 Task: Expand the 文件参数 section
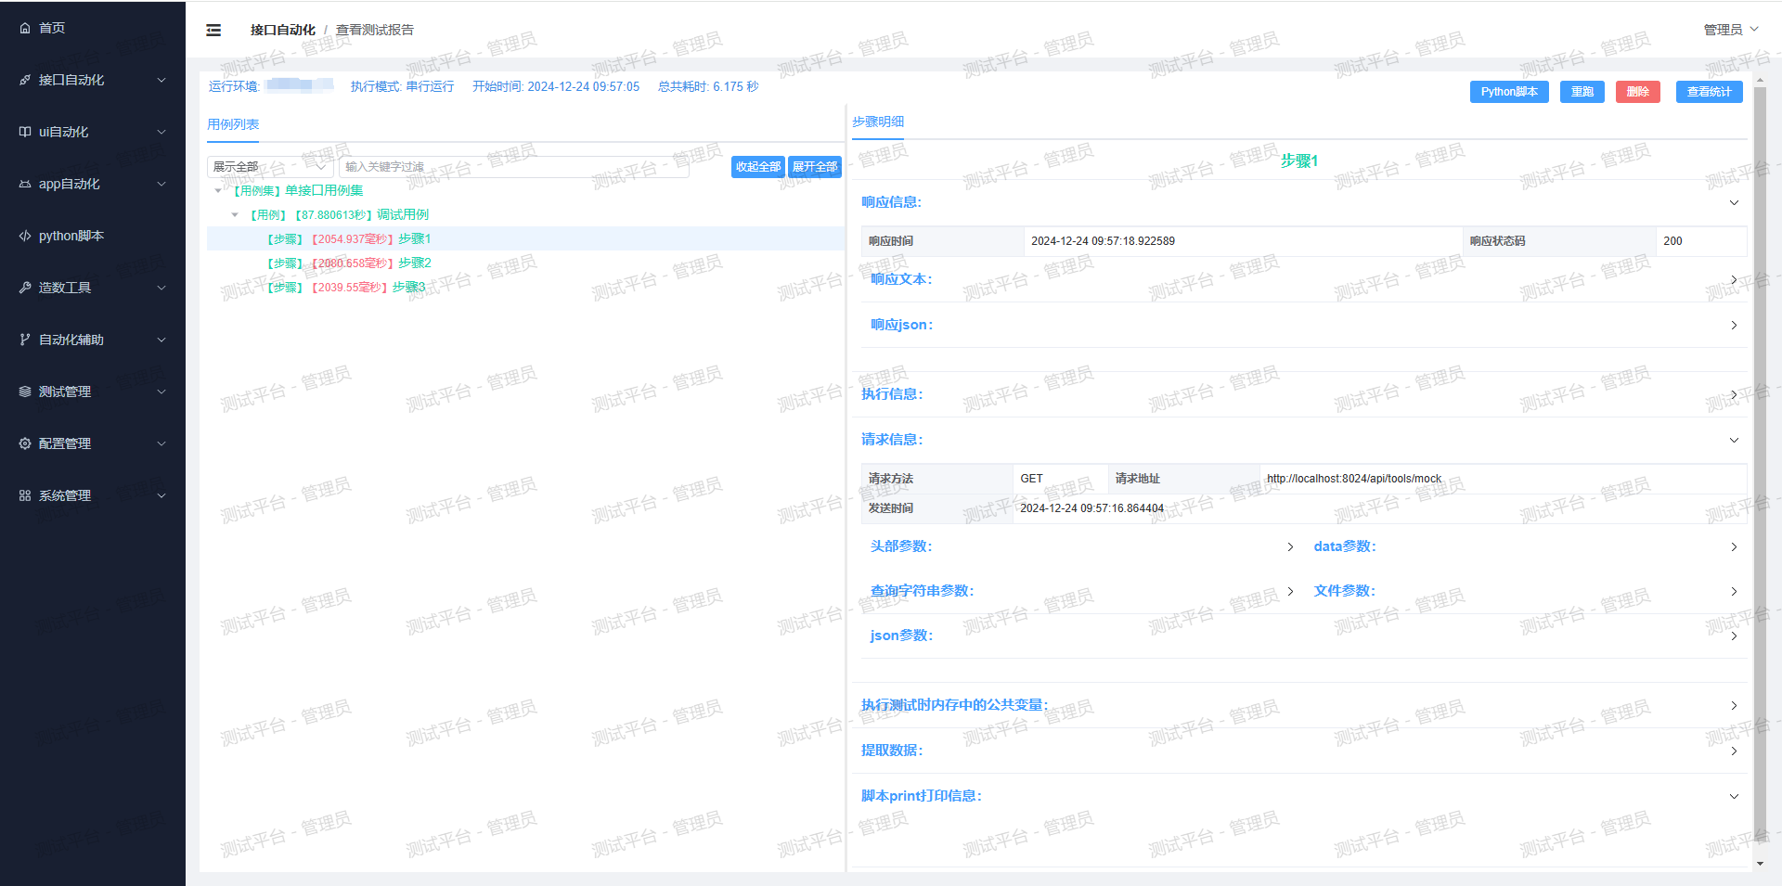point(1734,591)
